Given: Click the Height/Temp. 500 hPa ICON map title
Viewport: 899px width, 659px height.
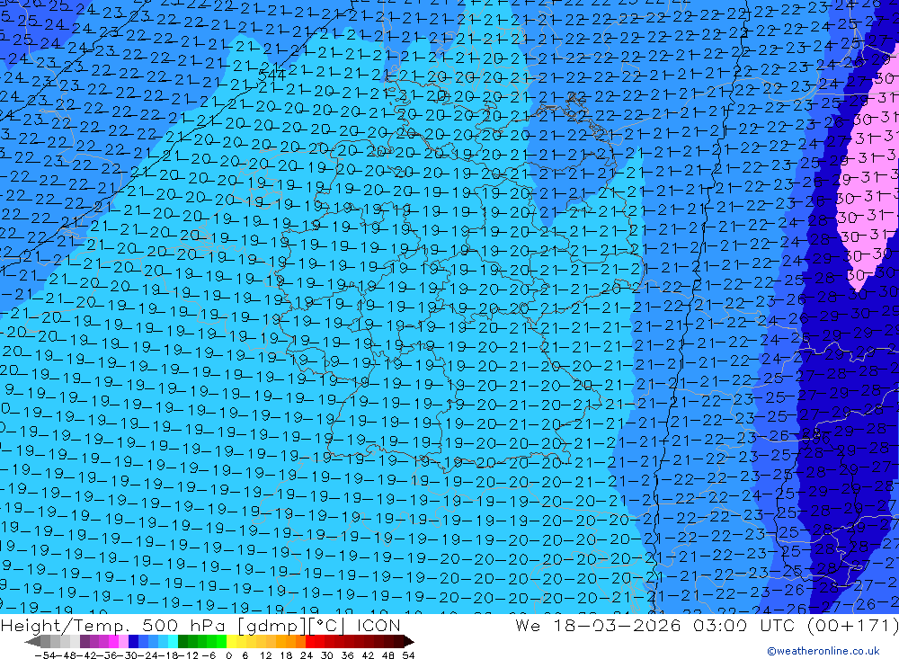Looking at the screenshot, I should coord(200,625).
